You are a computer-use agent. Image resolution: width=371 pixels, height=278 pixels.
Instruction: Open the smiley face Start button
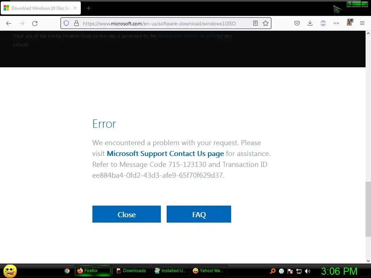[10, 271]
